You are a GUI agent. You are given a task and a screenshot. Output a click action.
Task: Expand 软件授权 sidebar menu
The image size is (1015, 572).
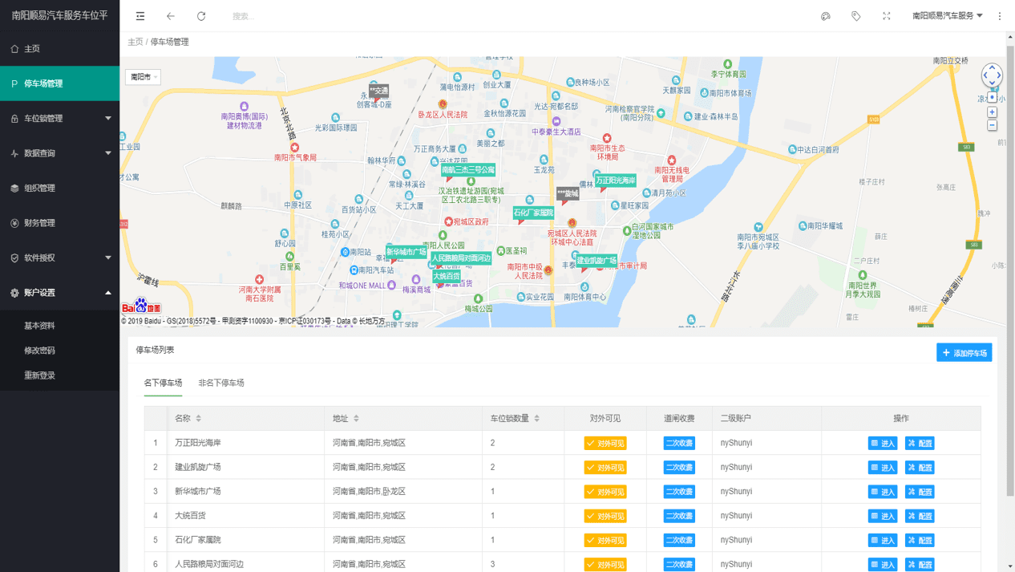pyautogui.click(x=59, y=258)
